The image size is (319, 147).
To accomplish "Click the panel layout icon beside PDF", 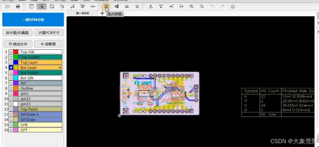I will [x=31, y=6].
